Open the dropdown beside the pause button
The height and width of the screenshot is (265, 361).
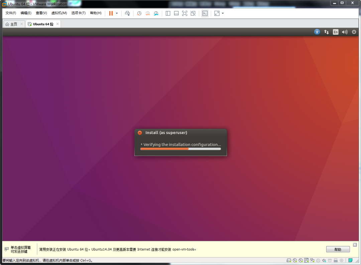tap(117, 13)
